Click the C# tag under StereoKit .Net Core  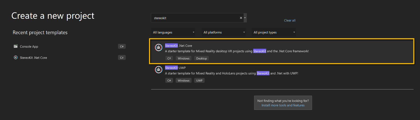(169, 58)
